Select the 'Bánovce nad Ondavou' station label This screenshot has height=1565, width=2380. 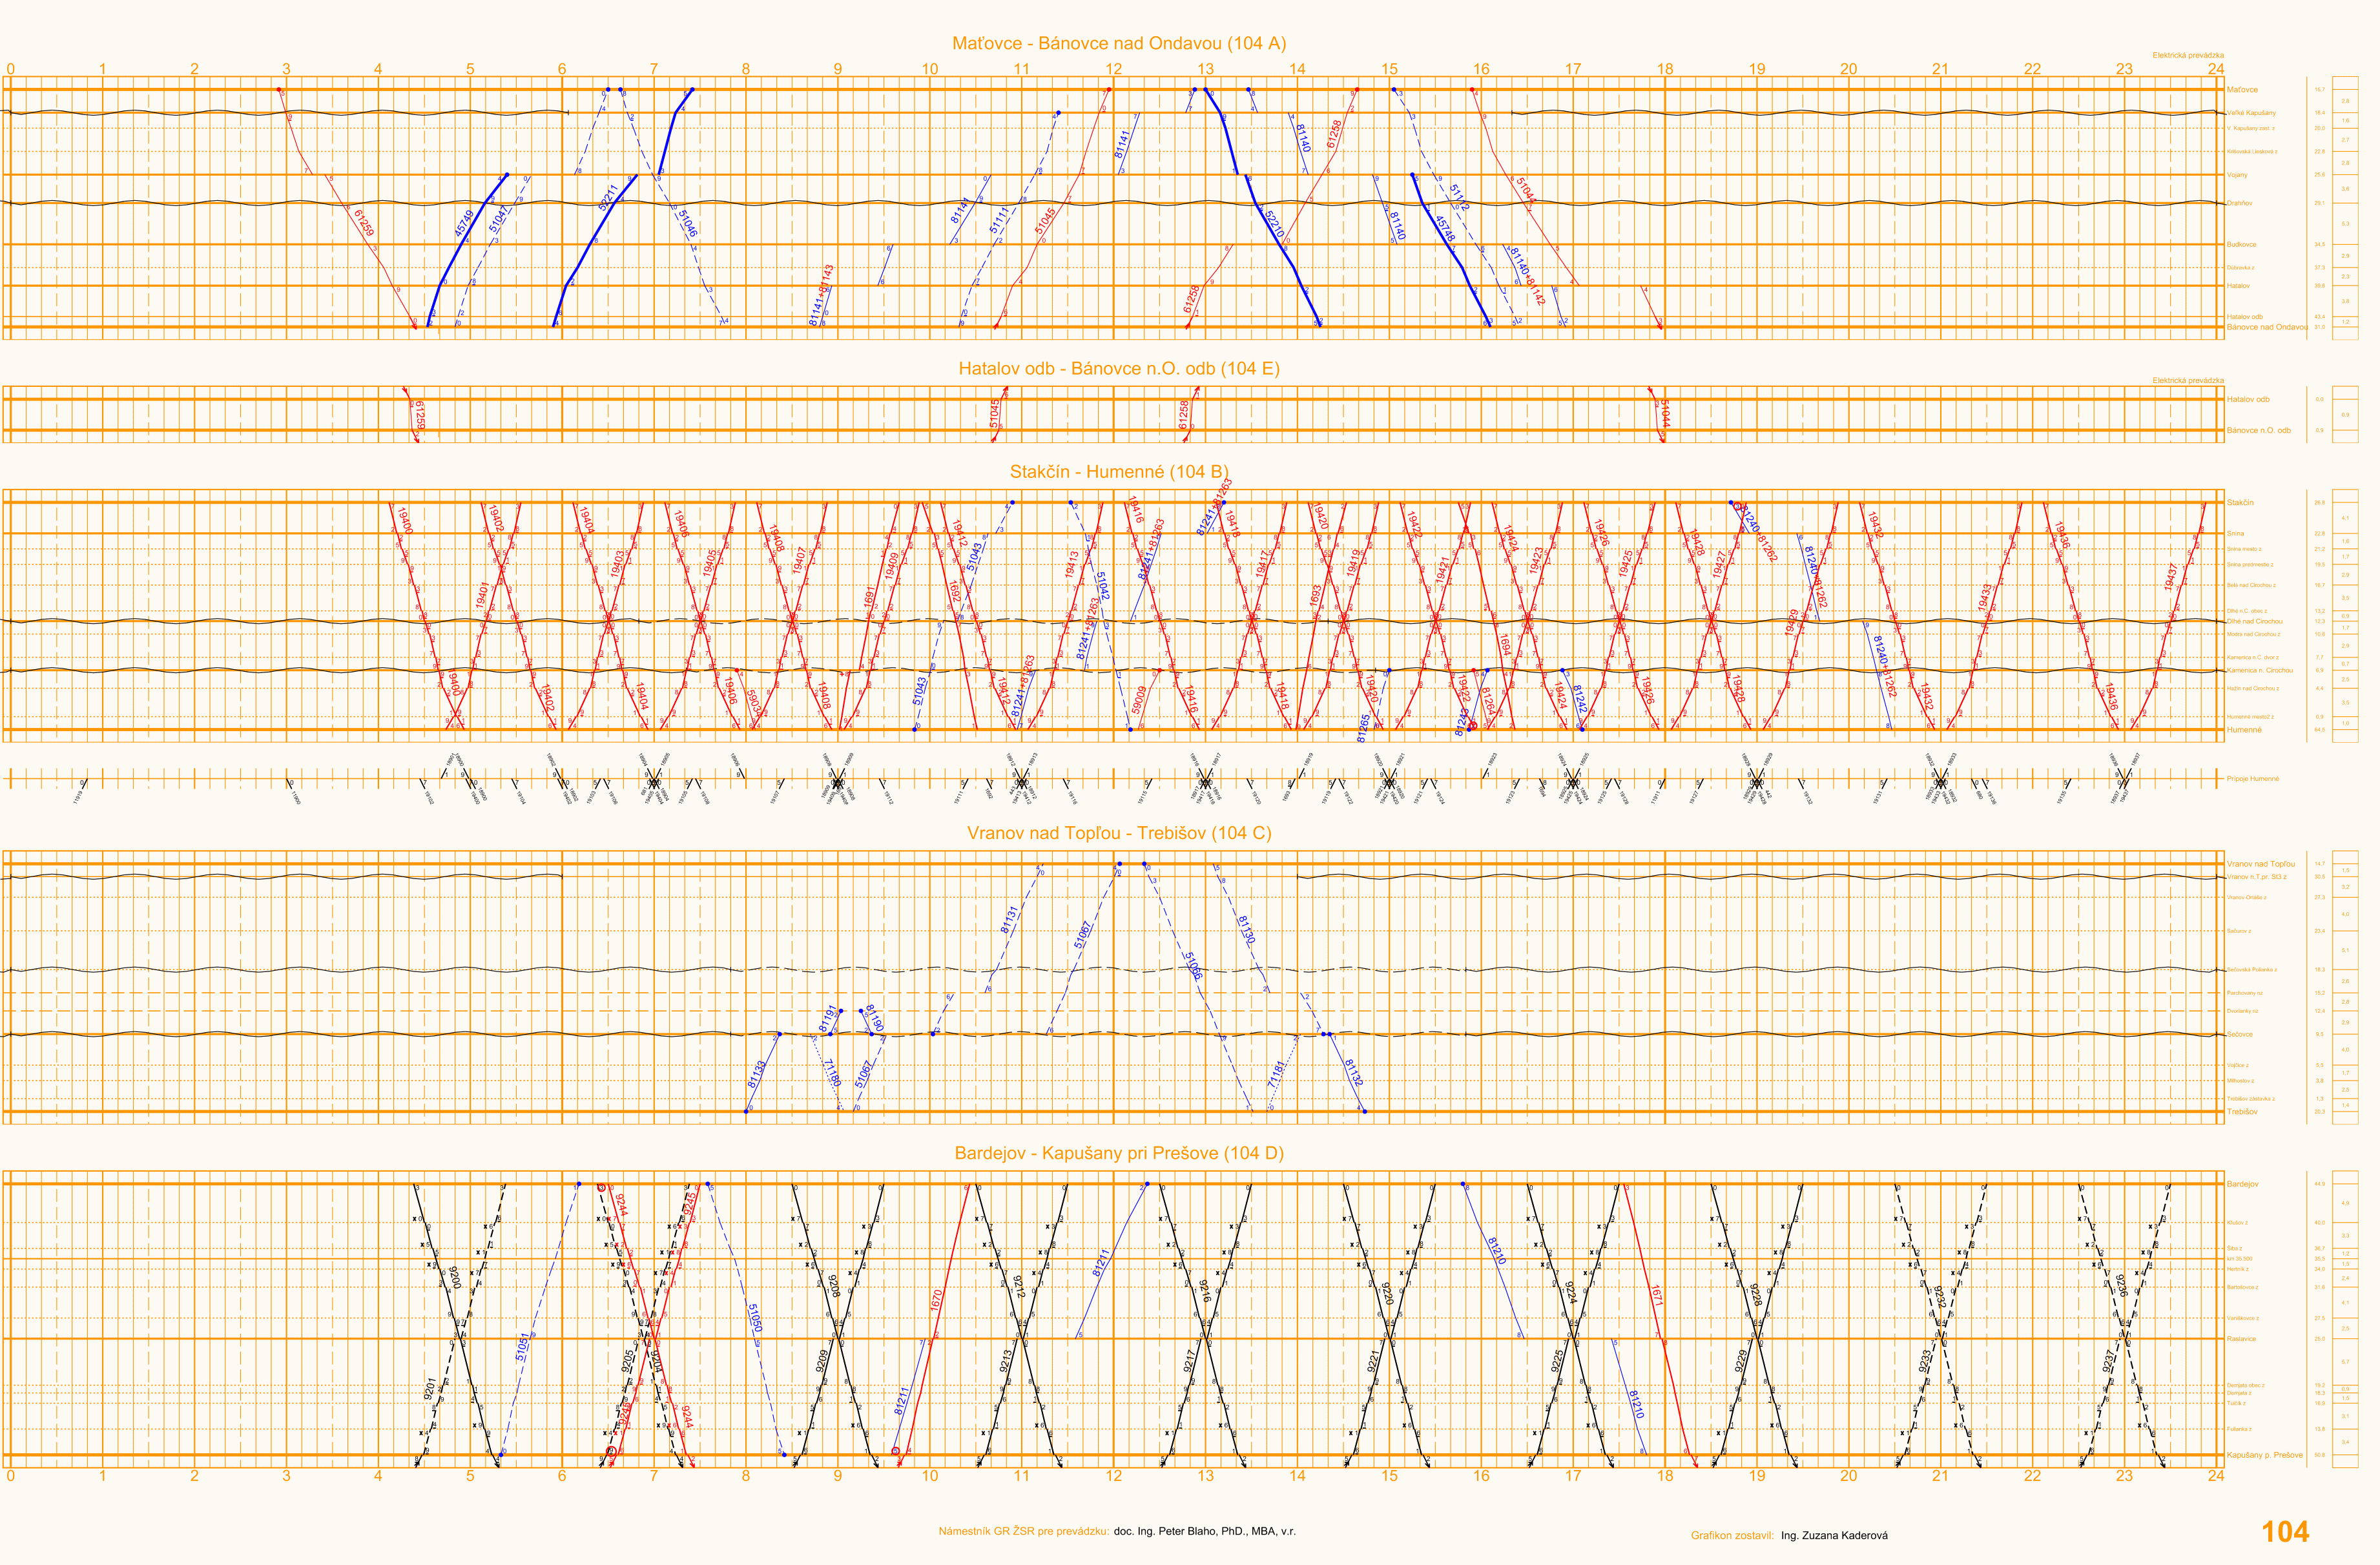point(2267,327)
